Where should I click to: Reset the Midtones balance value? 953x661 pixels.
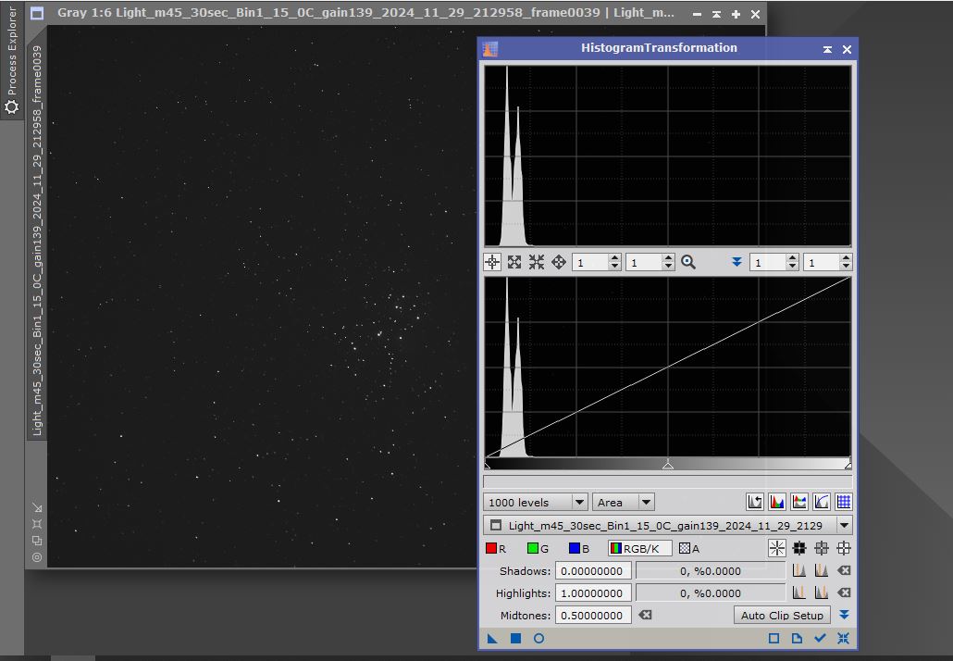(x=646, y=615)
